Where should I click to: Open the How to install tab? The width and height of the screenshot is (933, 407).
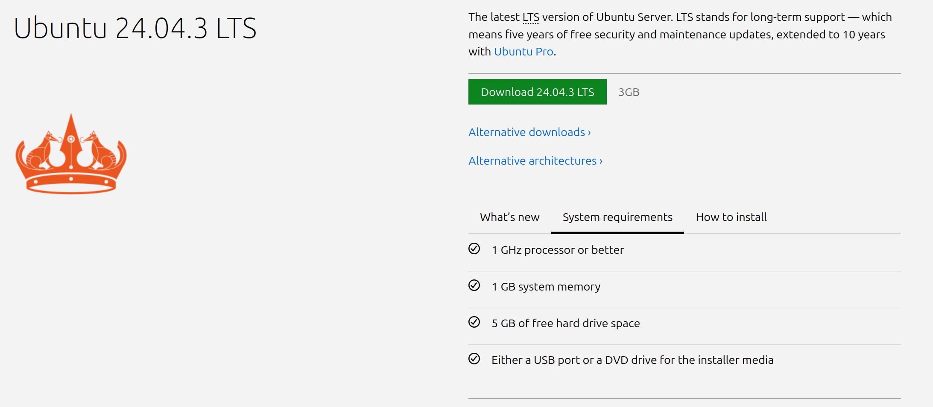coord(731,217)
